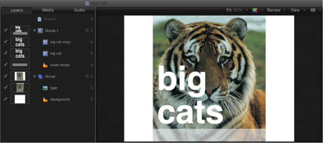
Task: Click the Project document icon
Action: [x=39, y=19]
